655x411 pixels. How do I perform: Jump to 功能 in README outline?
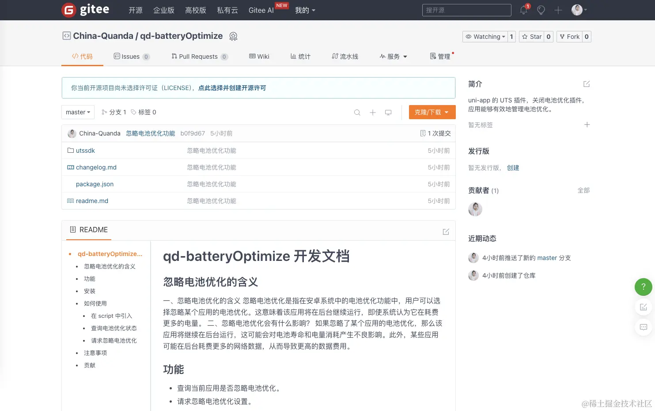pyautogui.click(x=90, y=279)
